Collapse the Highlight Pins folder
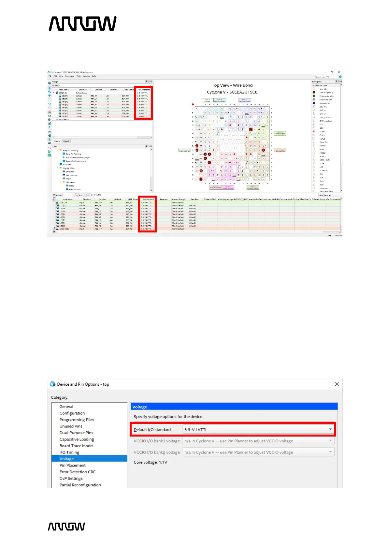Image resolution: width=388 pixels, height=549 pixels. click(x=58, y=168)
